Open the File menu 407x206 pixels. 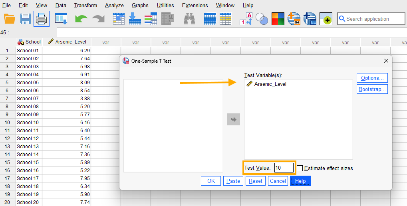(x=6, y=5)
